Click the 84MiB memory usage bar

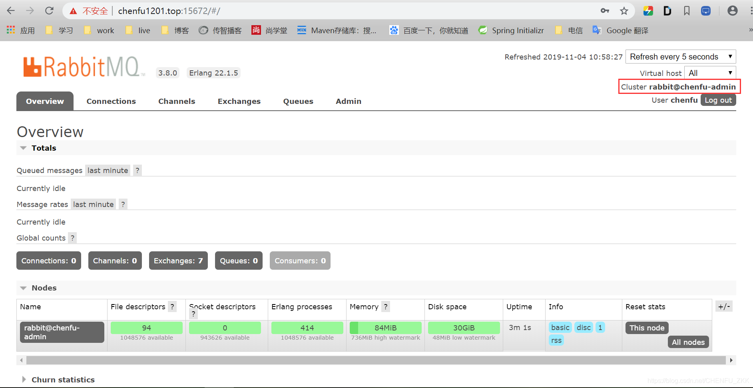click(x=386, y=328)
